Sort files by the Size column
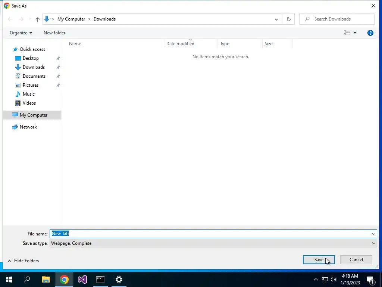The image size is (382, 287). click(269, 44)
